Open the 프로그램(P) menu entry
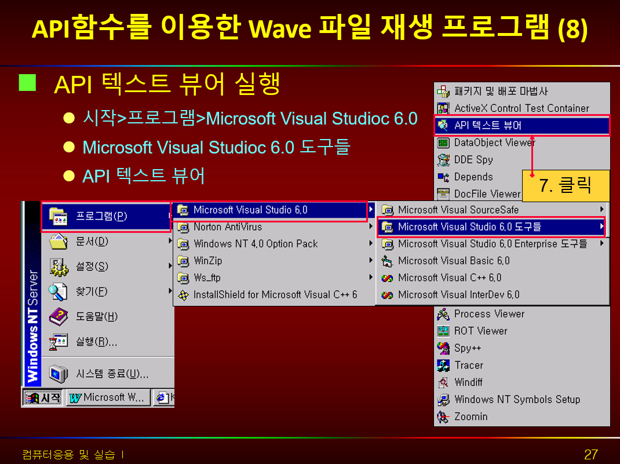620x464 pixels. pyautogui.click(x=107, y=216)
